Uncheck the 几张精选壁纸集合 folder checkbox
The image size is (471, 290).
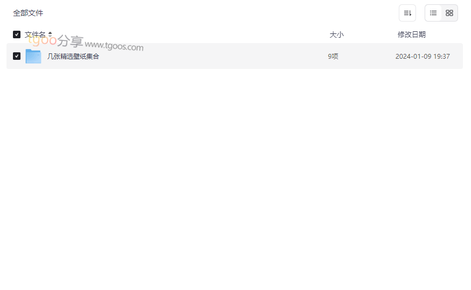(x=17, y=56)
